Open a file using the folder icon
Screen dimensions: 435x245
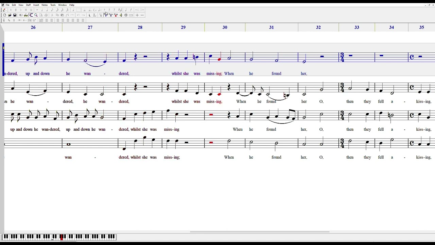point(10,15)
